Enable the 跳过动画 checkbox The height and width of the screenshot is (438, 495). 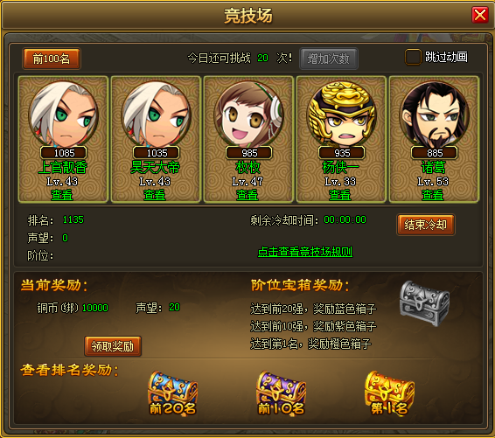click(413, 57)
